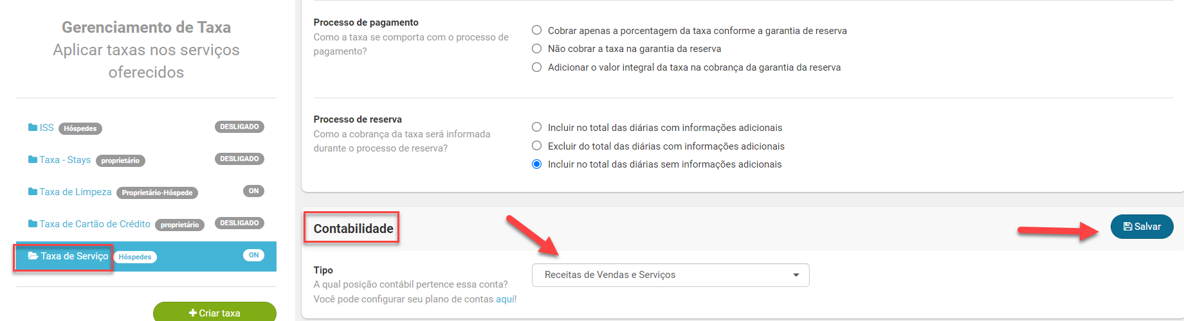Open the Taxa de Cartão de Crédito item
1184x321 pixels.
click(x=95, y=224)
